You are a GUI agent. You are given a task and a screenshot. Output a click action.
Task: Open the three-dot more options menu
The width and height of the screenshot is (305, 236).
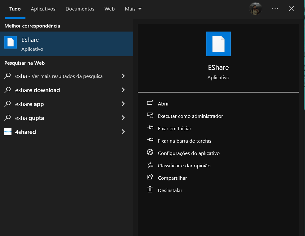275,9
